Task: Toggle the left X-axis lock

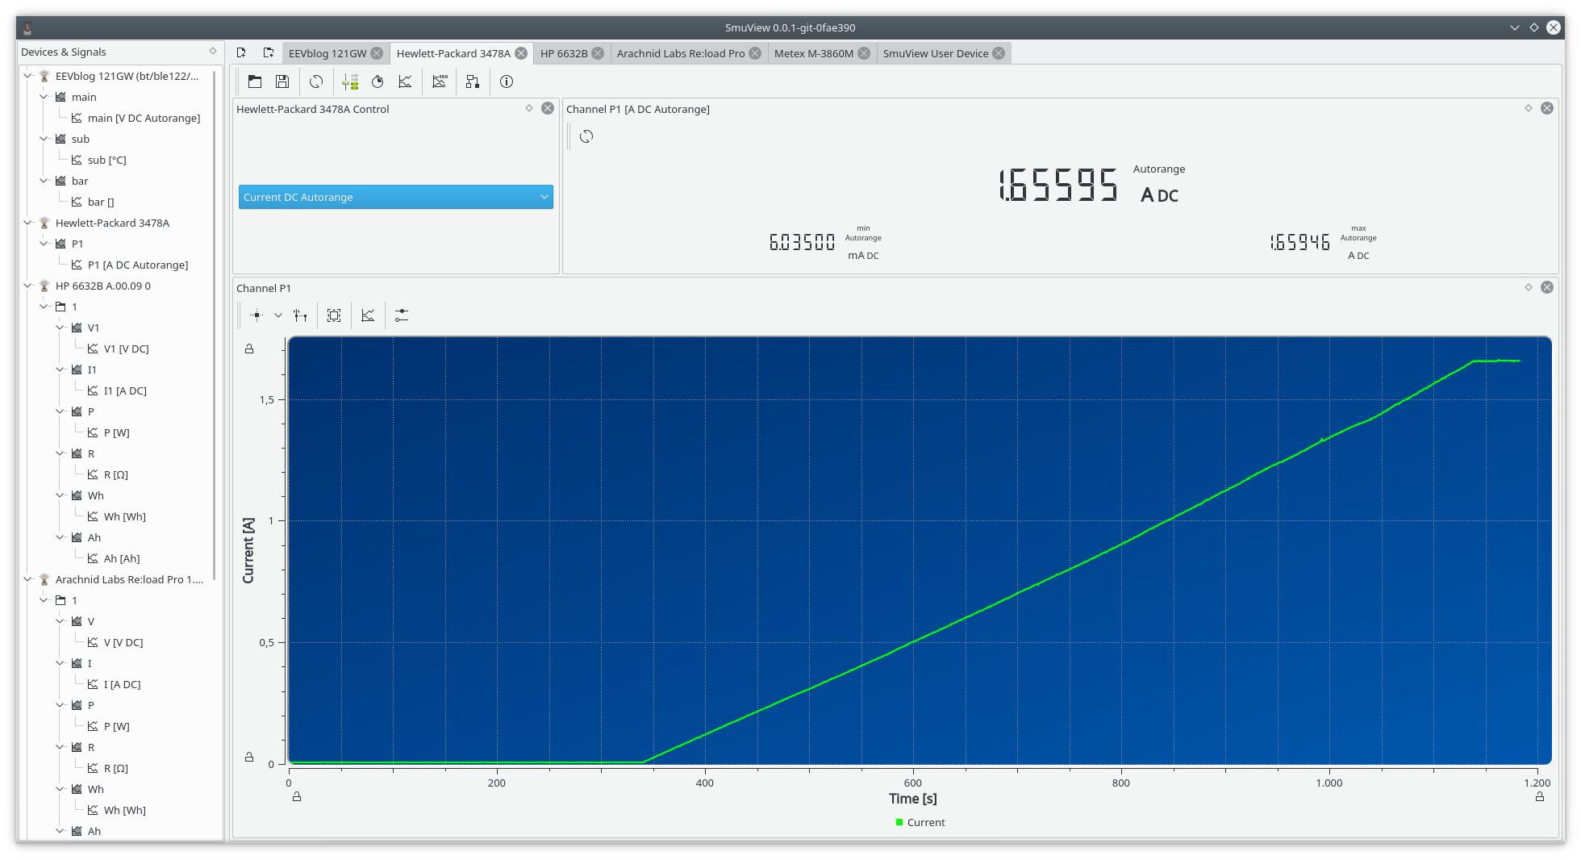Action: point(297,796)
